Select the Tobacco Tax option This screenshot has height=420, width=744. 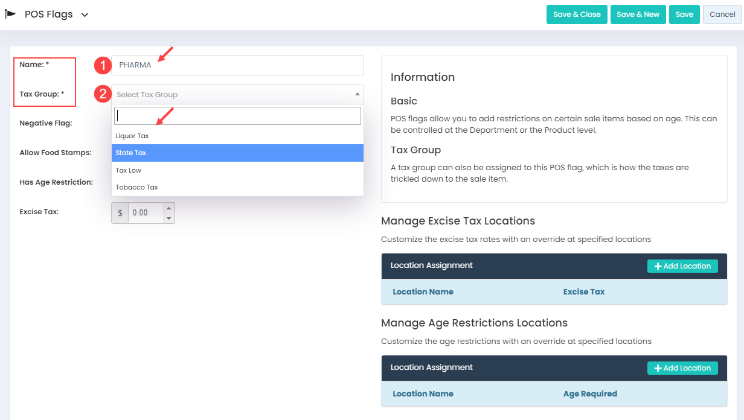[136, 187]
